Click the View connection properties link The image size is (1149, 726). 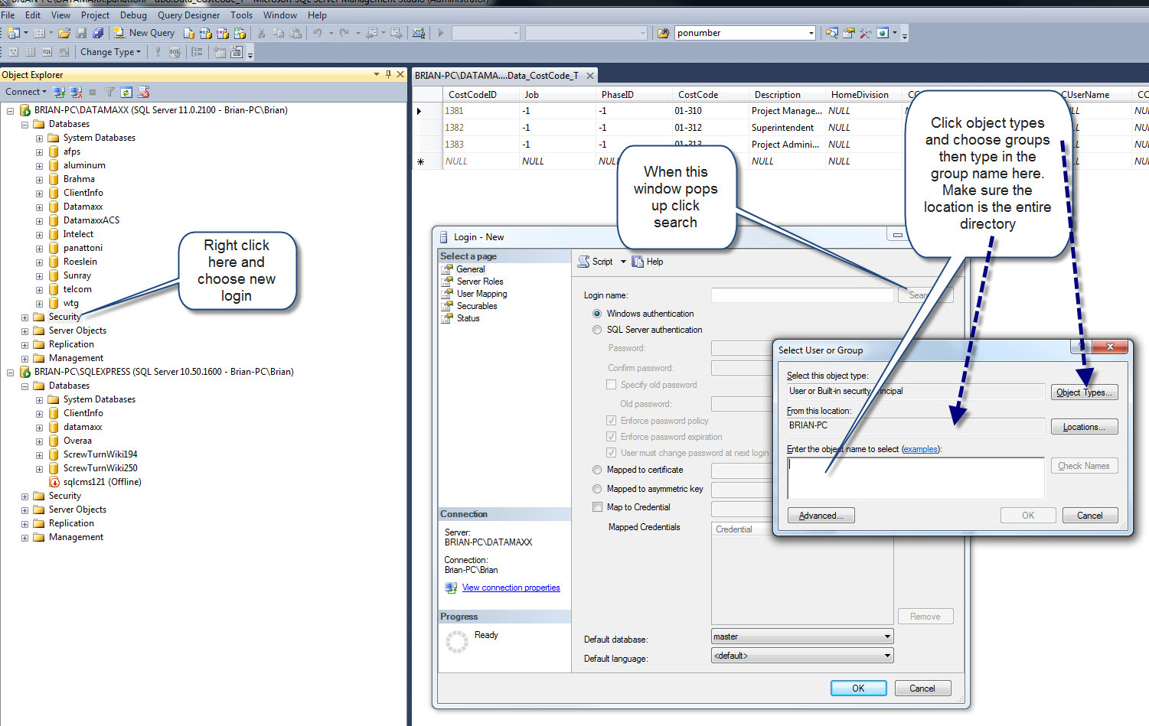point(511,588)
